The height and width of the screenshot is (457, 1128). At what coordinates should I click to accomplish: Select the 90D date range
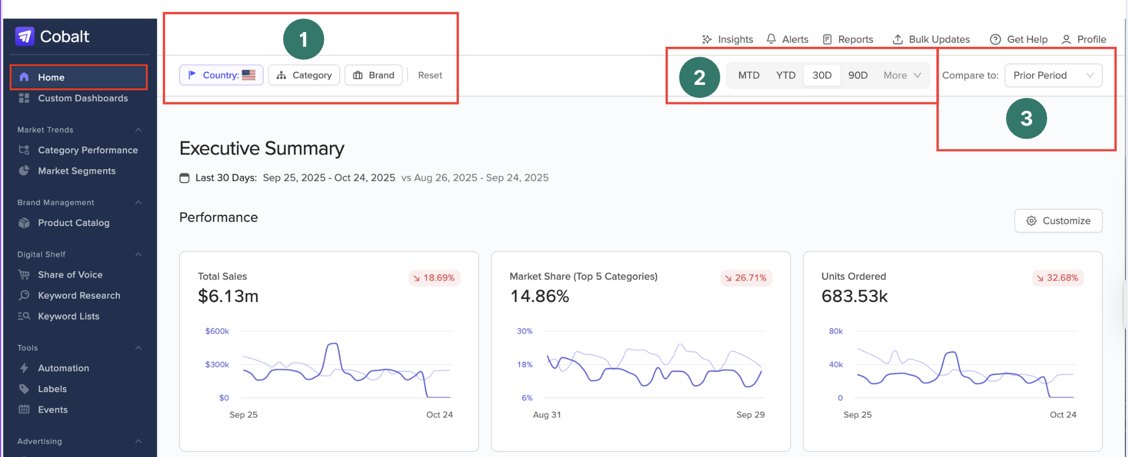858,75
